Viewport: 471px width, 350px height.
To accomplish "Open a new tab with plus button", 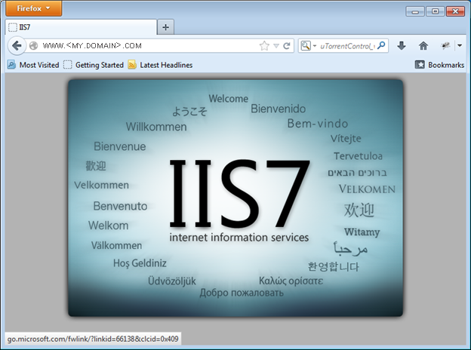I will (x=166, y=26).
